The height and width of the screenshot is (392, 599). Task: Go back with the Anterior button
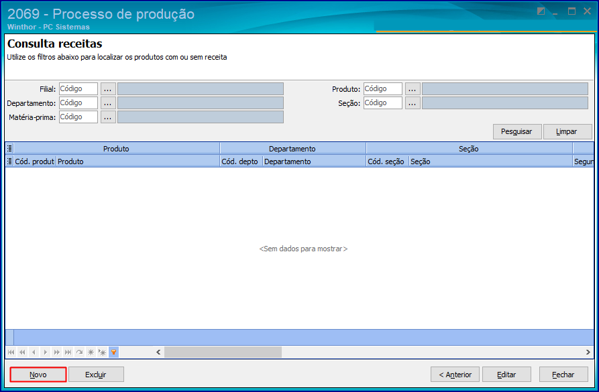(455, 375)
